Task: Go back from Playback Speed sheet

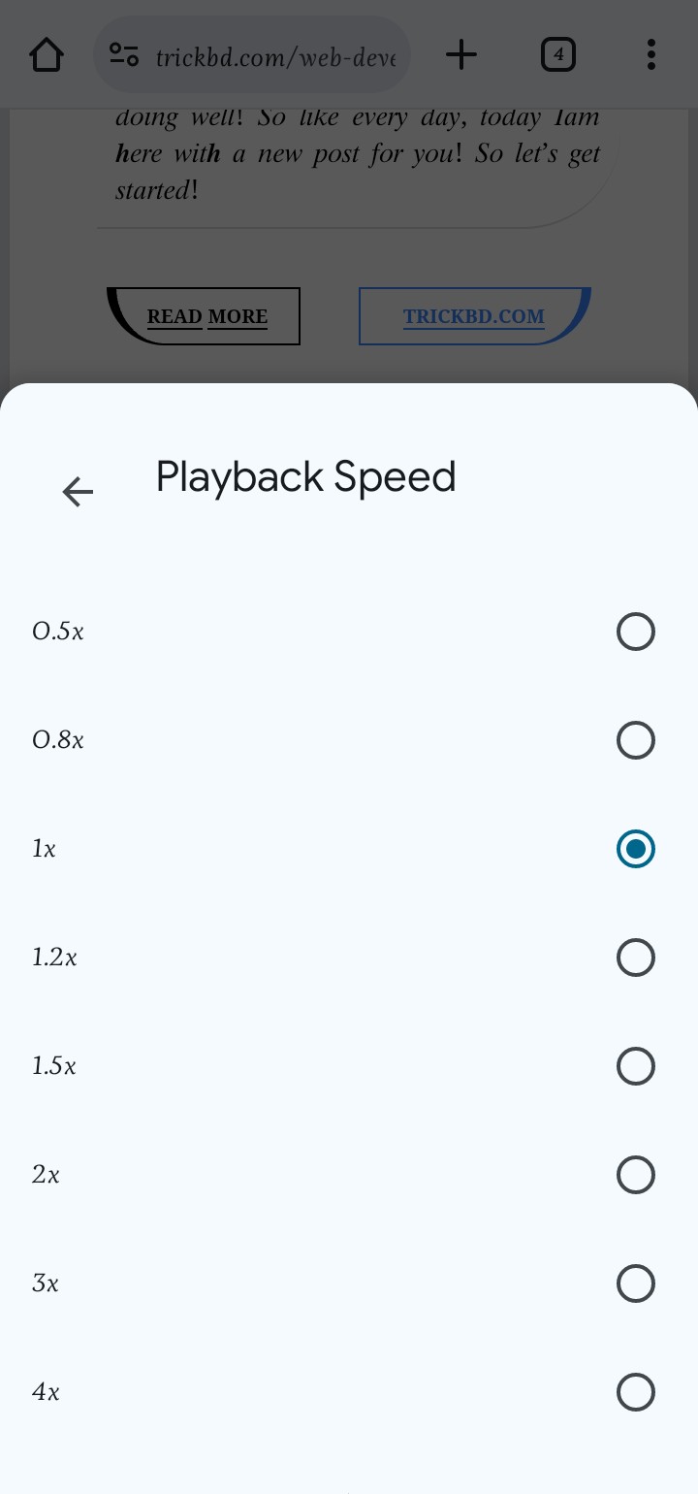Action: (x=78, y=492)
